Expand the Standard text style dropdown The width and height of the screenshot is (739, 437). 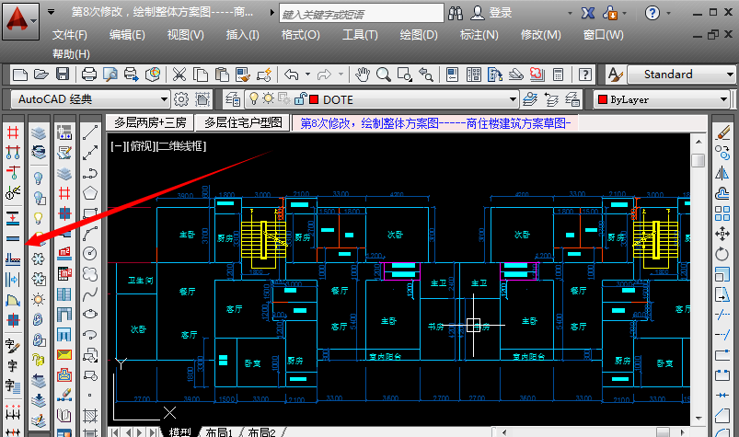[x=727, y=75]
